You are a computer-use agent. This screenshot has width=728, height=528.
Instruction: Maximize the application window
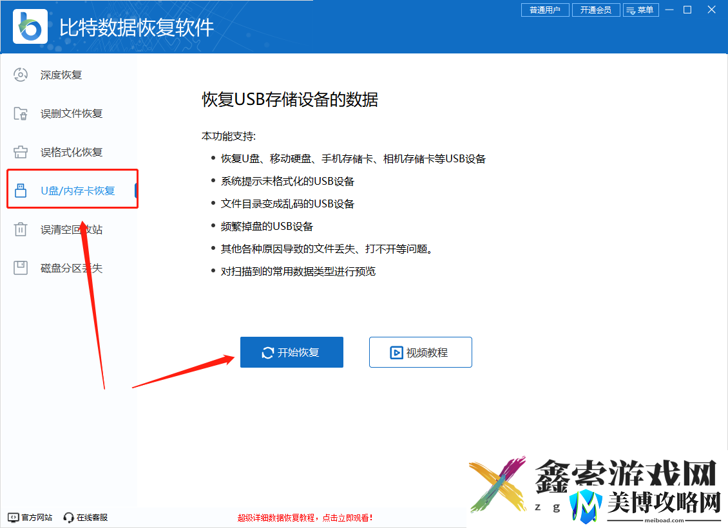pyautogui.click(x=687, y=10)
